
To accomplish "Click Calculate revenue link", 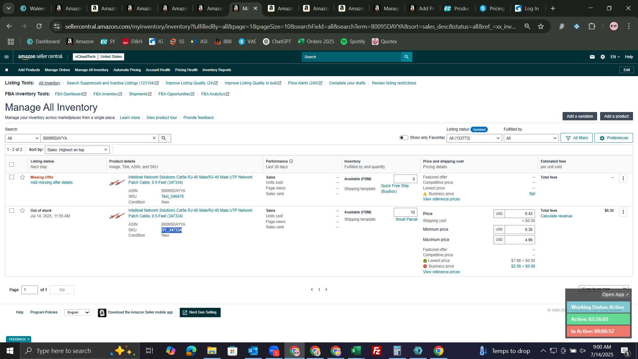I will point(556,216).
